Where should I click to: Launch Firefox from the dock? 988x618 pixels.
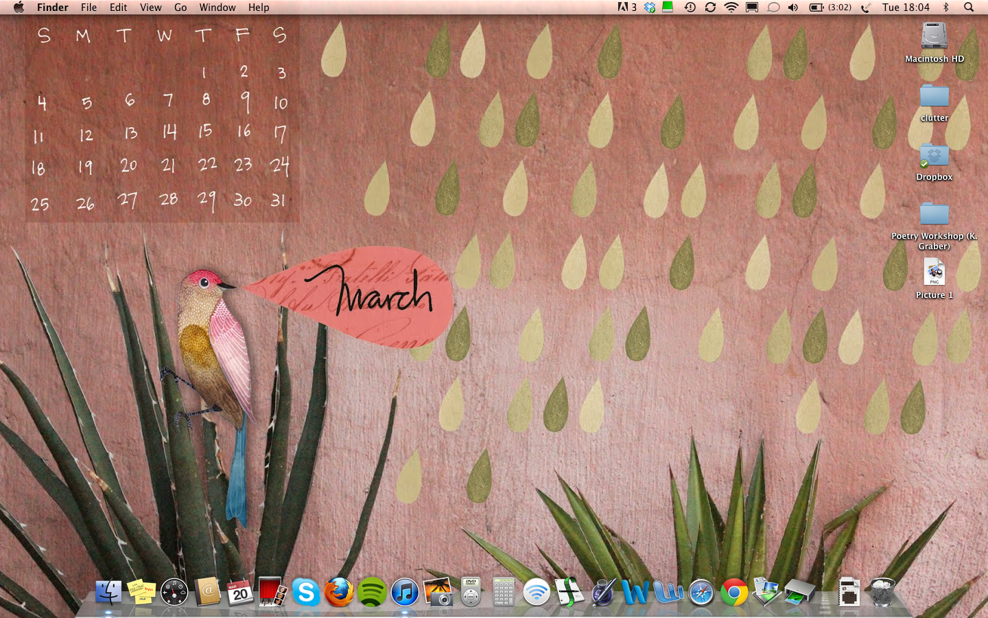point(339,592)
